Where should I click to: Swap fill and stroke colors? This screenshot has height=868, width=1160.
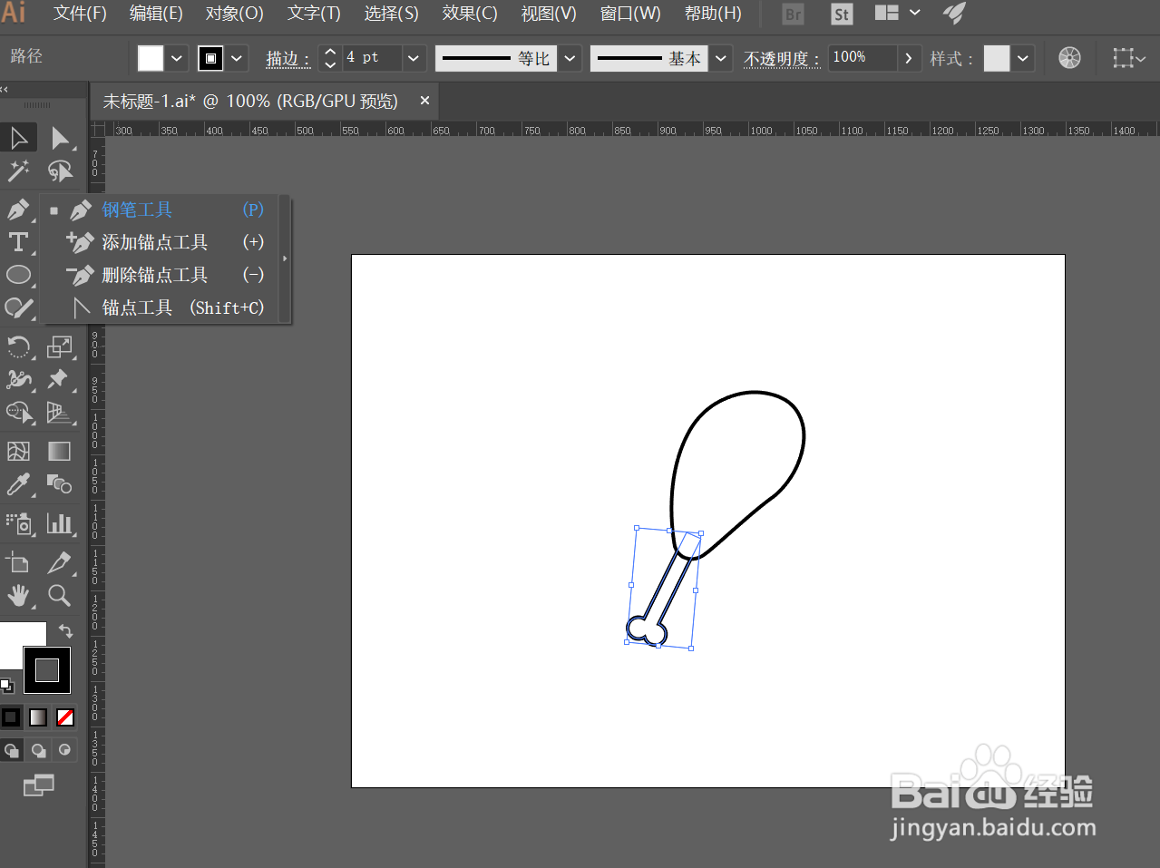(65, 630)
